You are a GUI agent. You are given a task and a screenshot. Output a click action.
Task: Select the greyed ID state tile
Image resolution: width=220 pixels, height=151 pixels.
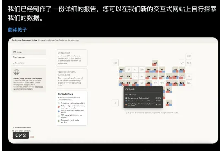click(128, 69)
